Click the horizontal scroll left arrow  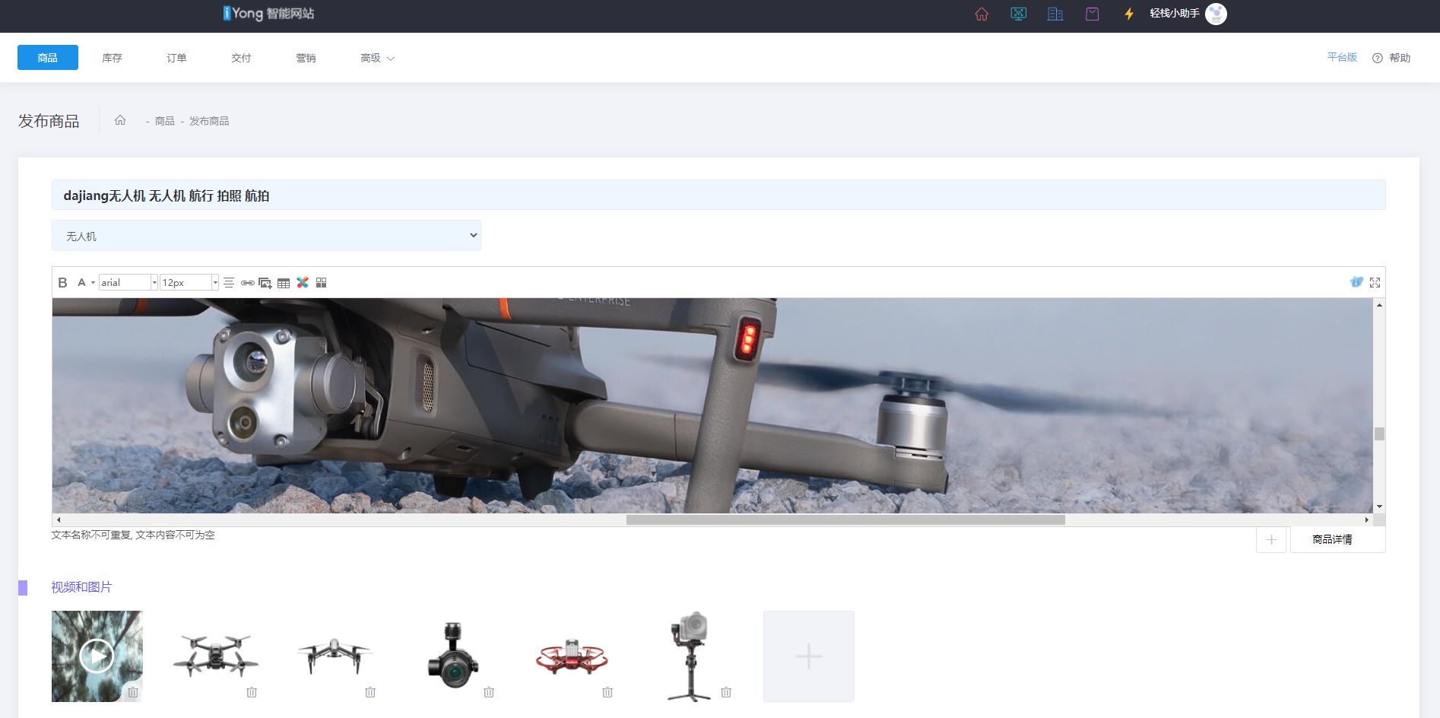tap(59, 520)
